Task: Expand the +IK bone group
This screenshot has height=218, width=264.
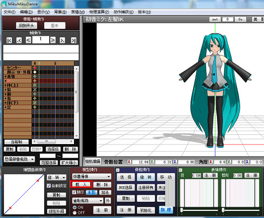Action: (5, 81)
